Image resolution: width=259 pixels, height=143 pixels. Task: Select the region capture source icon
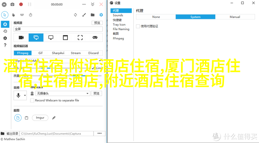80,37
